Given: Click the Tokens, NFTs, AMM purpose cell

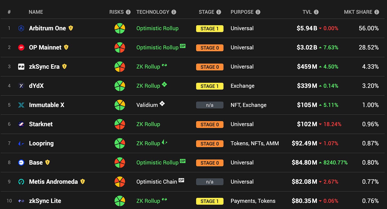Looking at the screenshot, I should coord(255,143).
